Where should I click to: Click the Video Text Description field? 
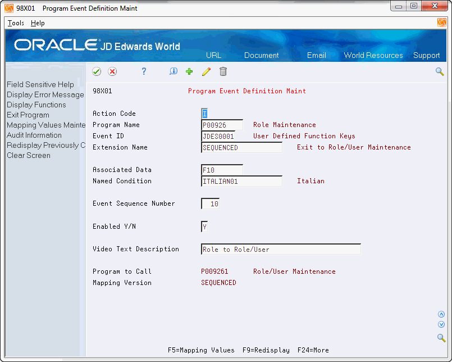281,249
